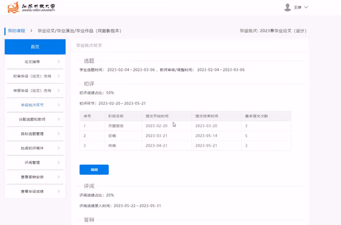Open the 王静 account dropdown arrow
341x225 pixels.
click(x=306, y=7)
